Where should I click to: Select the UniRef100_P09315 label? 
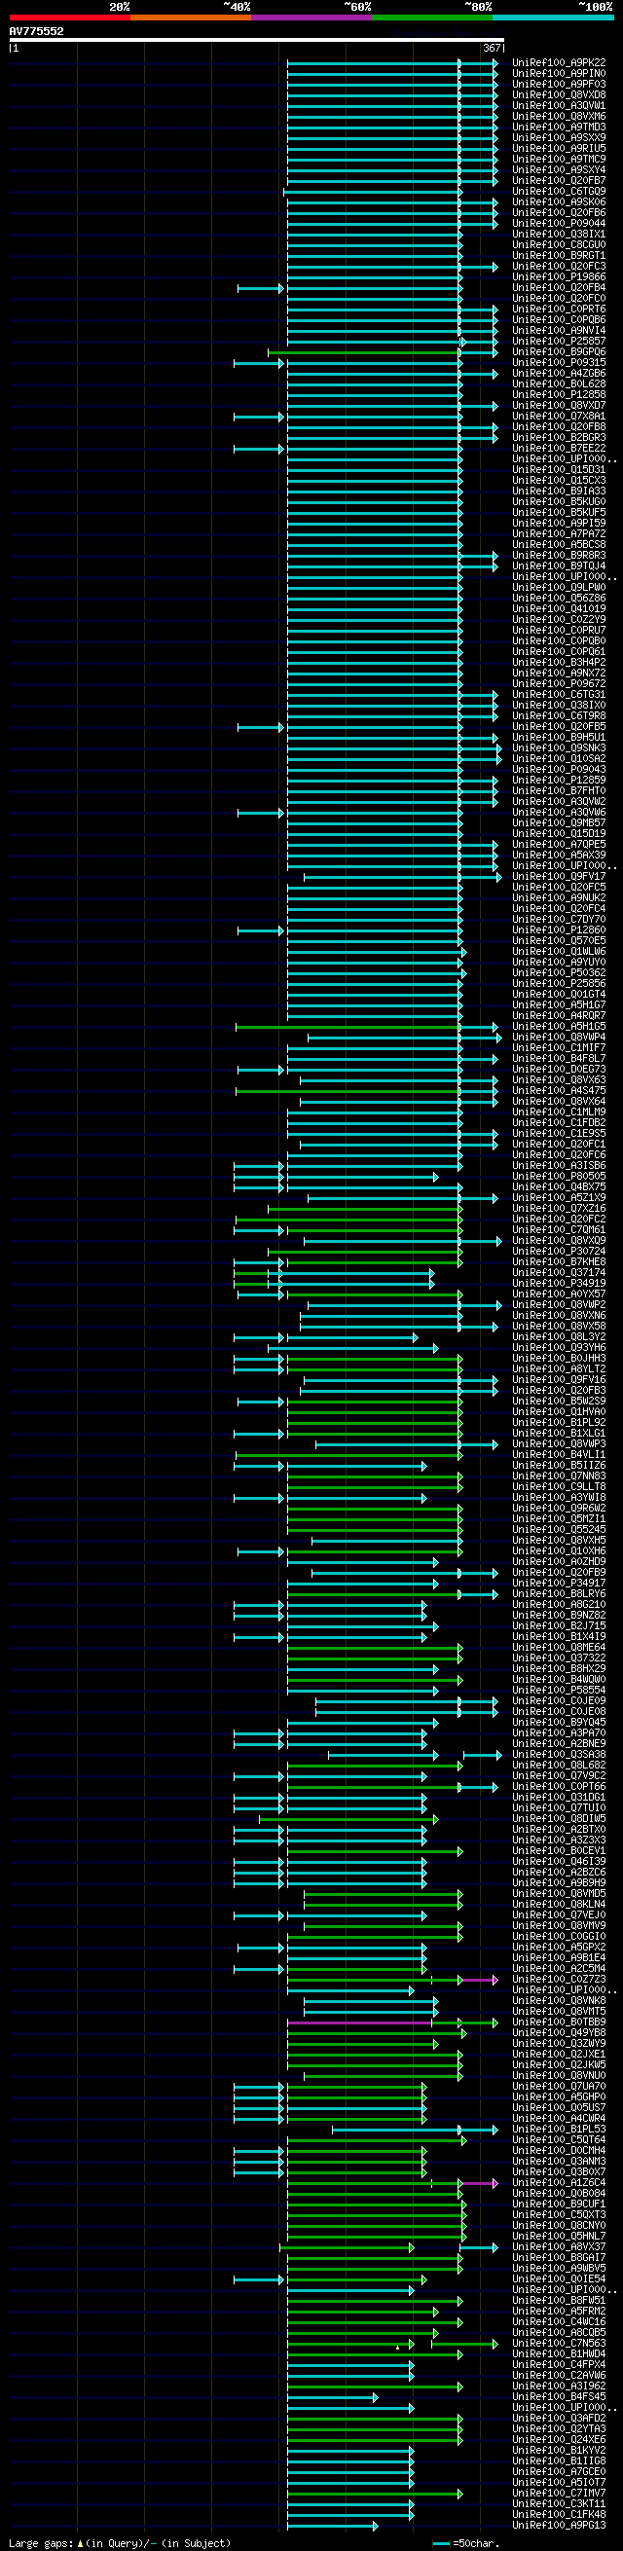pos(560,362)
